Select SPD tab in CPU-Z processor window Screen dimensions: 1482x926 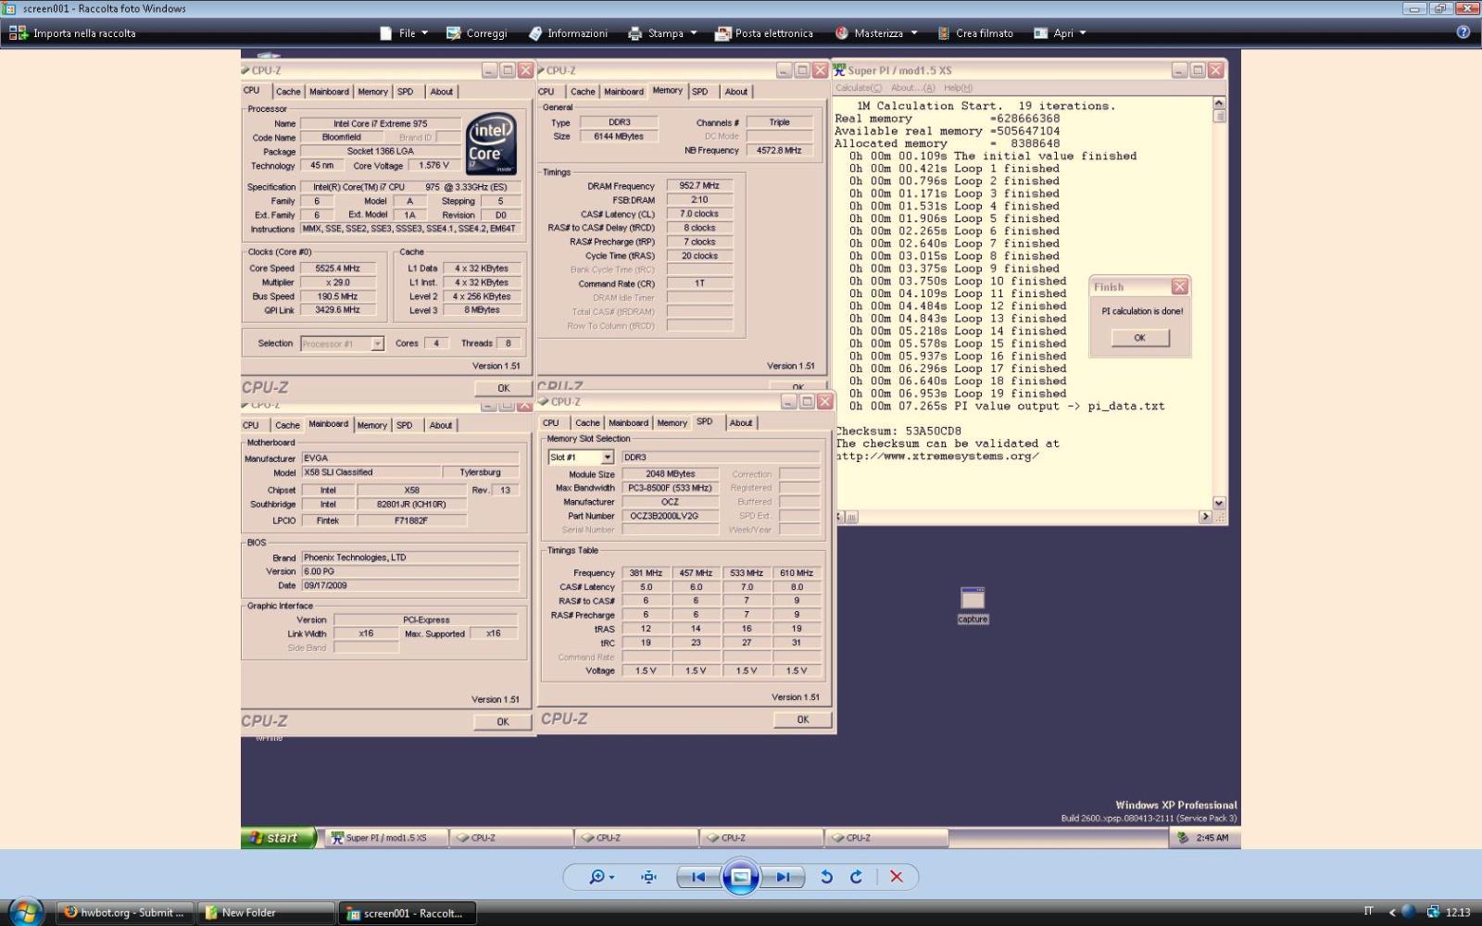tap(405, 92)
